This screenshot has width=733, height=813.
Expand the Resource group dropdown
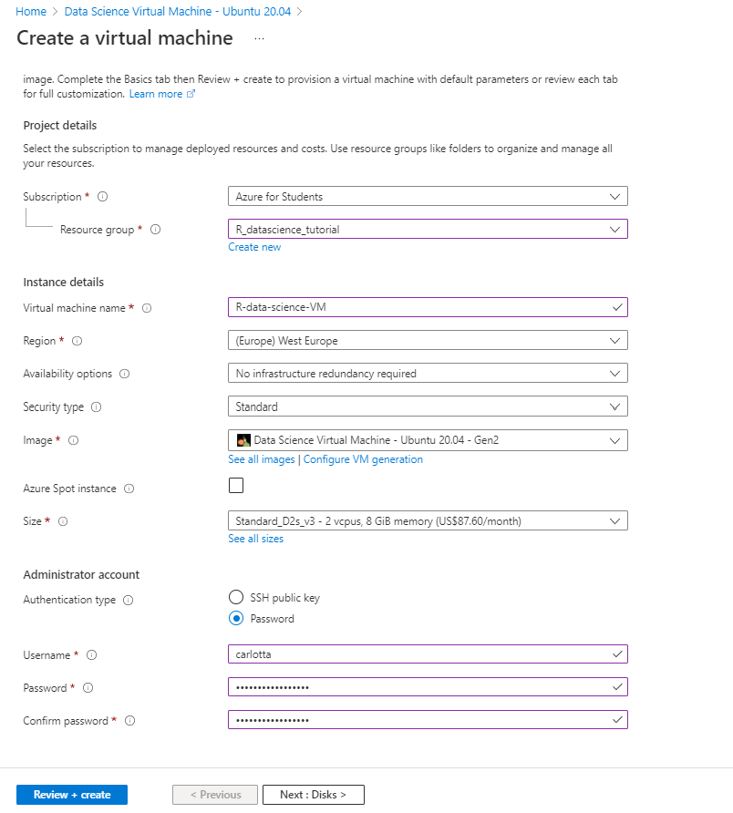[428, 229]
